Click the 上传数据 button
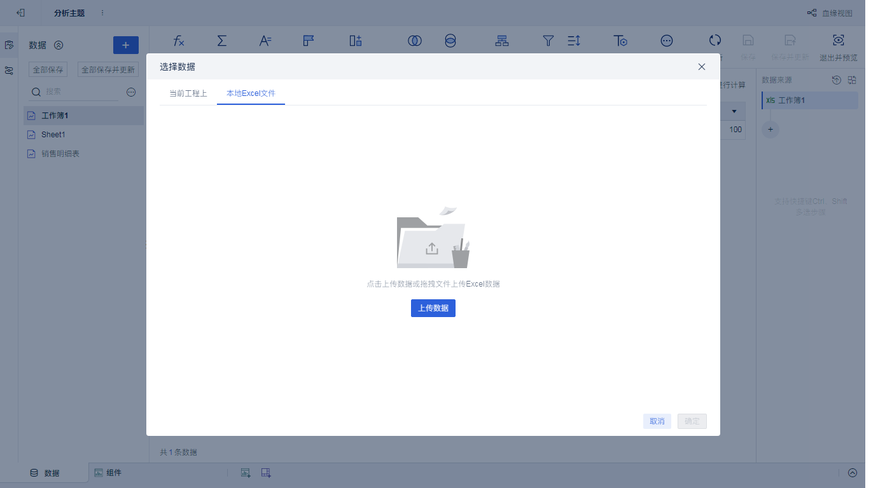Image resolution: width=892 pixels, height=488 pixels. pos(433,308)
